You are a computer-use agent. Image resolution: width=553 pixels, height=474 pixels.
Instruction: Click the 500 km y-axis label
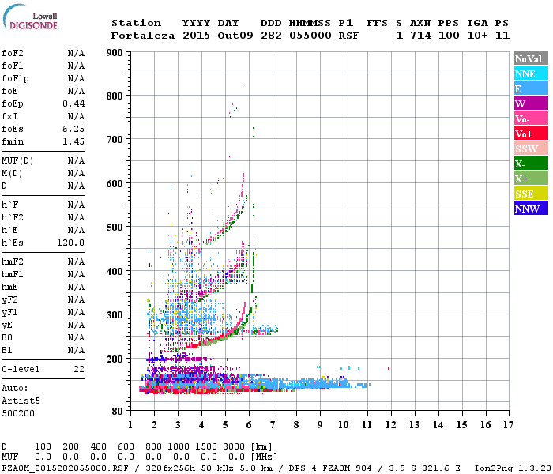tap(115, 228)
